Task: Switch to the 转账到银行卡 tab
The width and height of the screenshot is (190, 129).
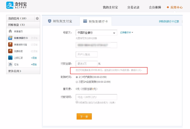Action: click(x=96, y=21)
